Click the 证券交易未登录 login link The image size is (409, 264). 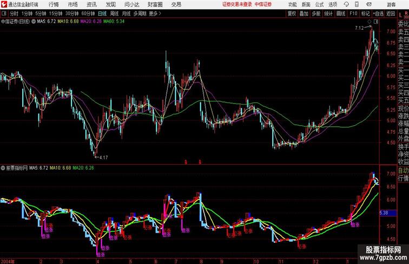coord(237,4)
